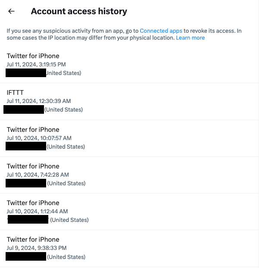Image resolution: width=260 pixels, height=268 pixels.
Task: Select Twitter for iPhone title above Jul 10 10:07:57 AM
Action: (x=33, y=130)
